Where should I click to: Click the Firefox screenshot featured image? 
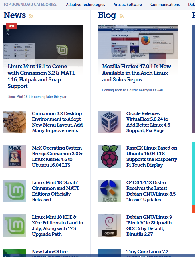click(138, 42)
